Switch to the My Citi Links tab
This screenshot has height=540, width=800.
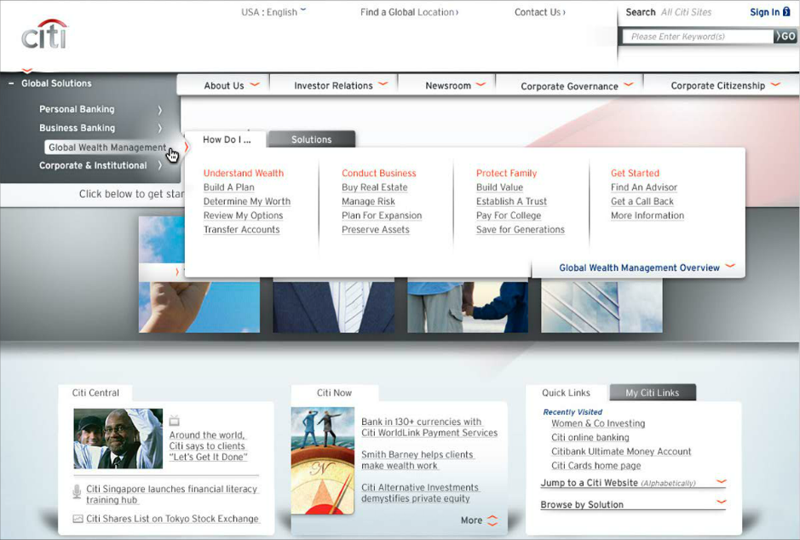click(652, 393)
